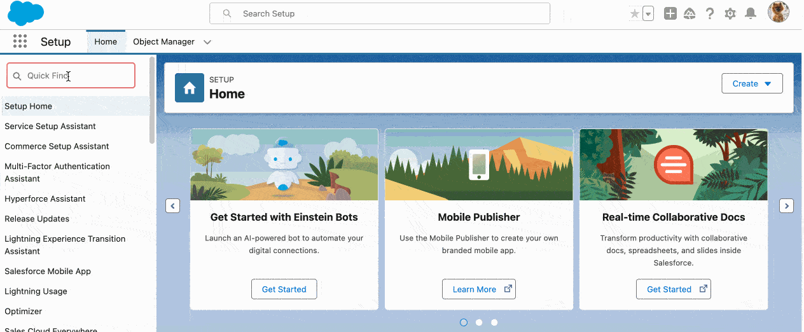804x332 pixels.
Task: Open the Trailhead guidance icon
Action: click(x=690, y=13)
